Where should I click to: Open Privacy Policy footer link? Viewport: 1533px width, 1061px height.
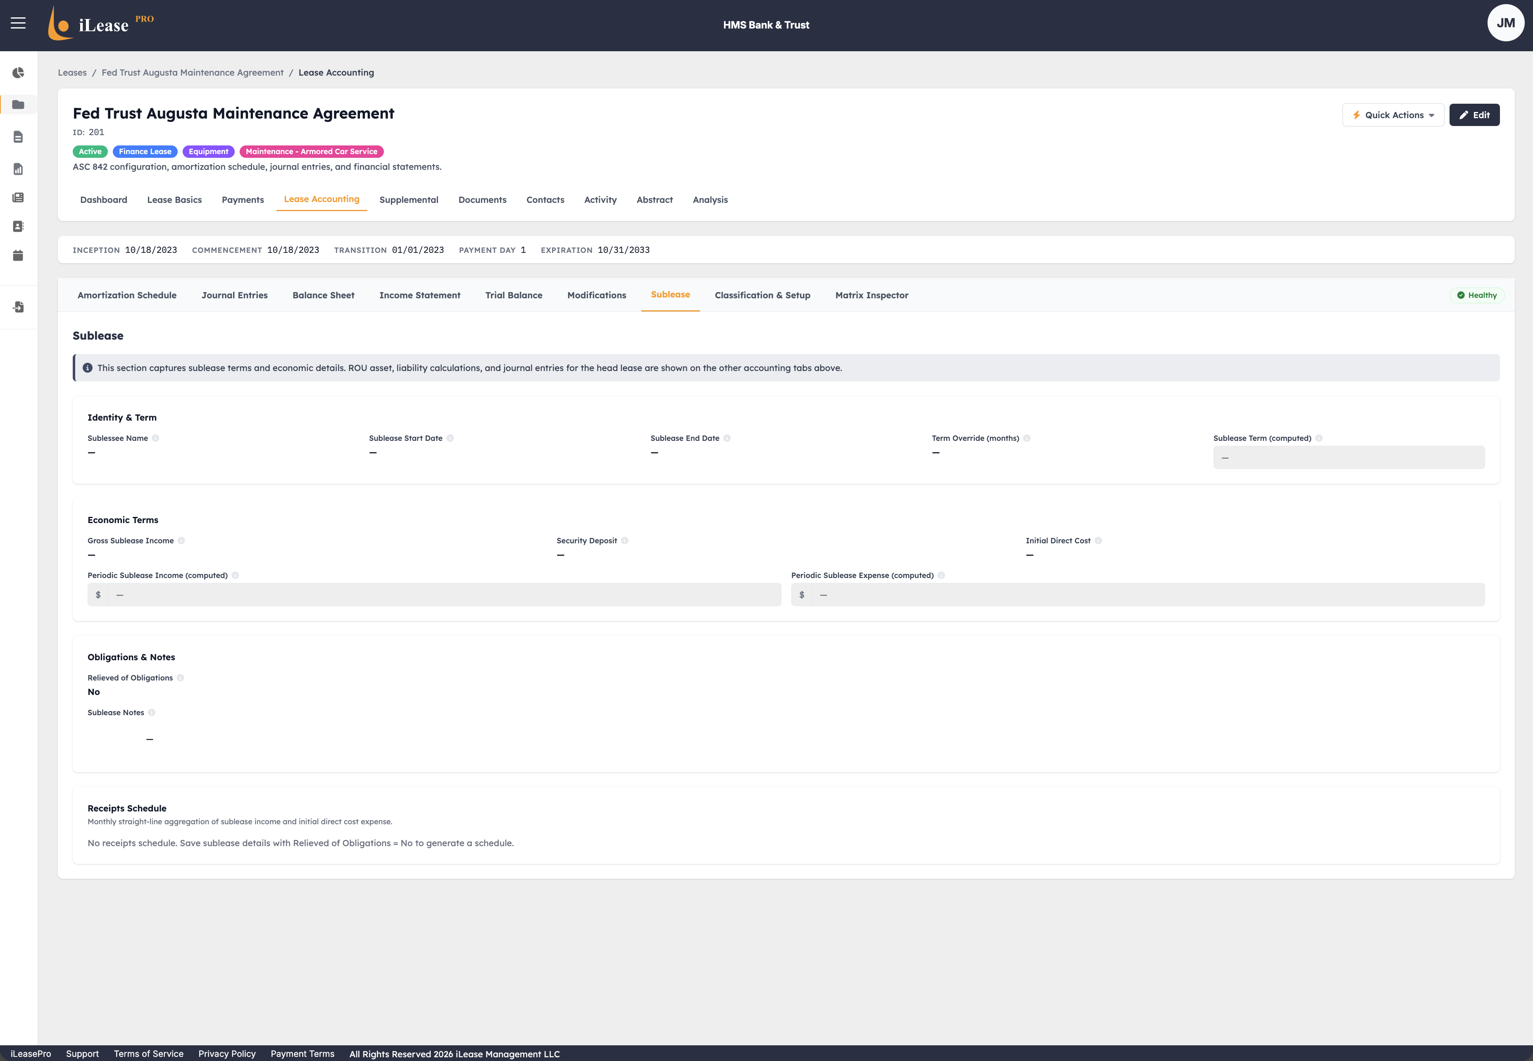[227, 1054]
